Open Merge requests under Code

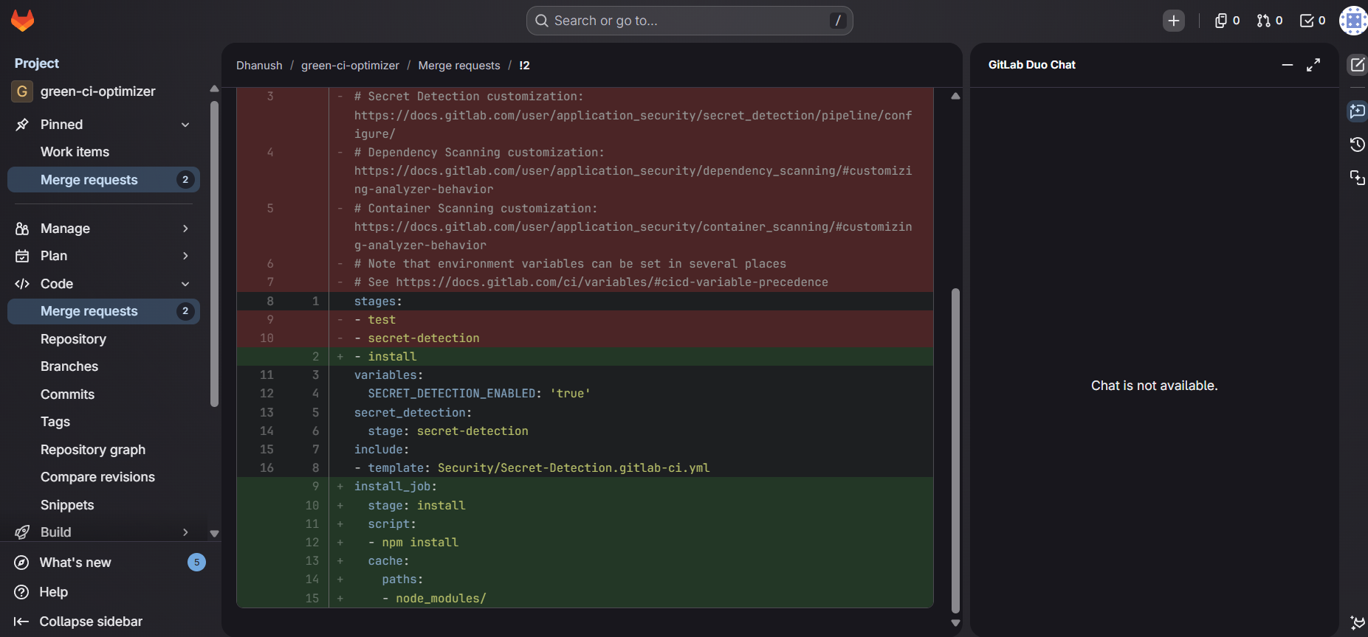click(x=103, y=311)
